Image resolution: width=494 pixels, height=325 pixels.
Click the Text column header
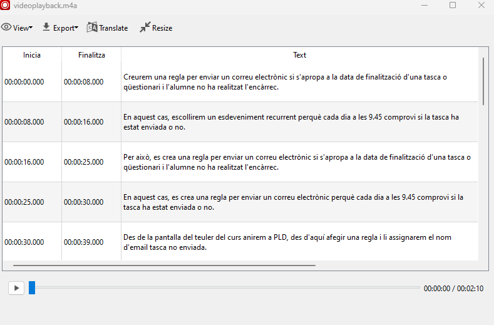coord(299,55)
